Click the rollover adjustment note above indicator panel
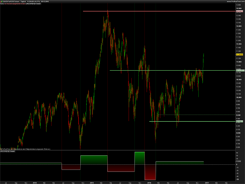The width and height of the screenshot is (245, 184). (26, 149)
